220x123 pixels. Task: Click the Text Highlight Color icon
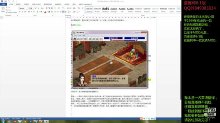pos(41,12)
